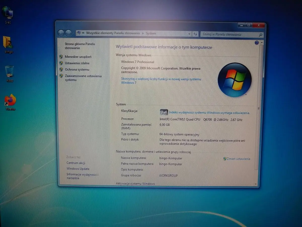The width and height of the screenshot is (302, 227).
Task: Open Windows Update in the sidebar
Action: tap(78, 169)
